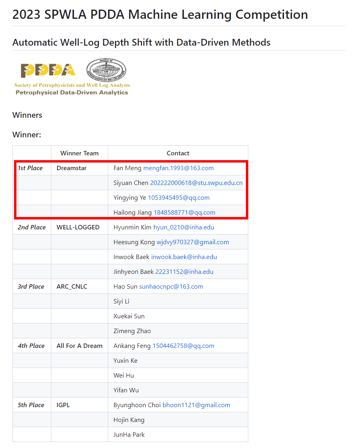357x448 pixels.
Task: Open Yingying Ye's email 1053945495@qq.com
Action: coord(178,198)
